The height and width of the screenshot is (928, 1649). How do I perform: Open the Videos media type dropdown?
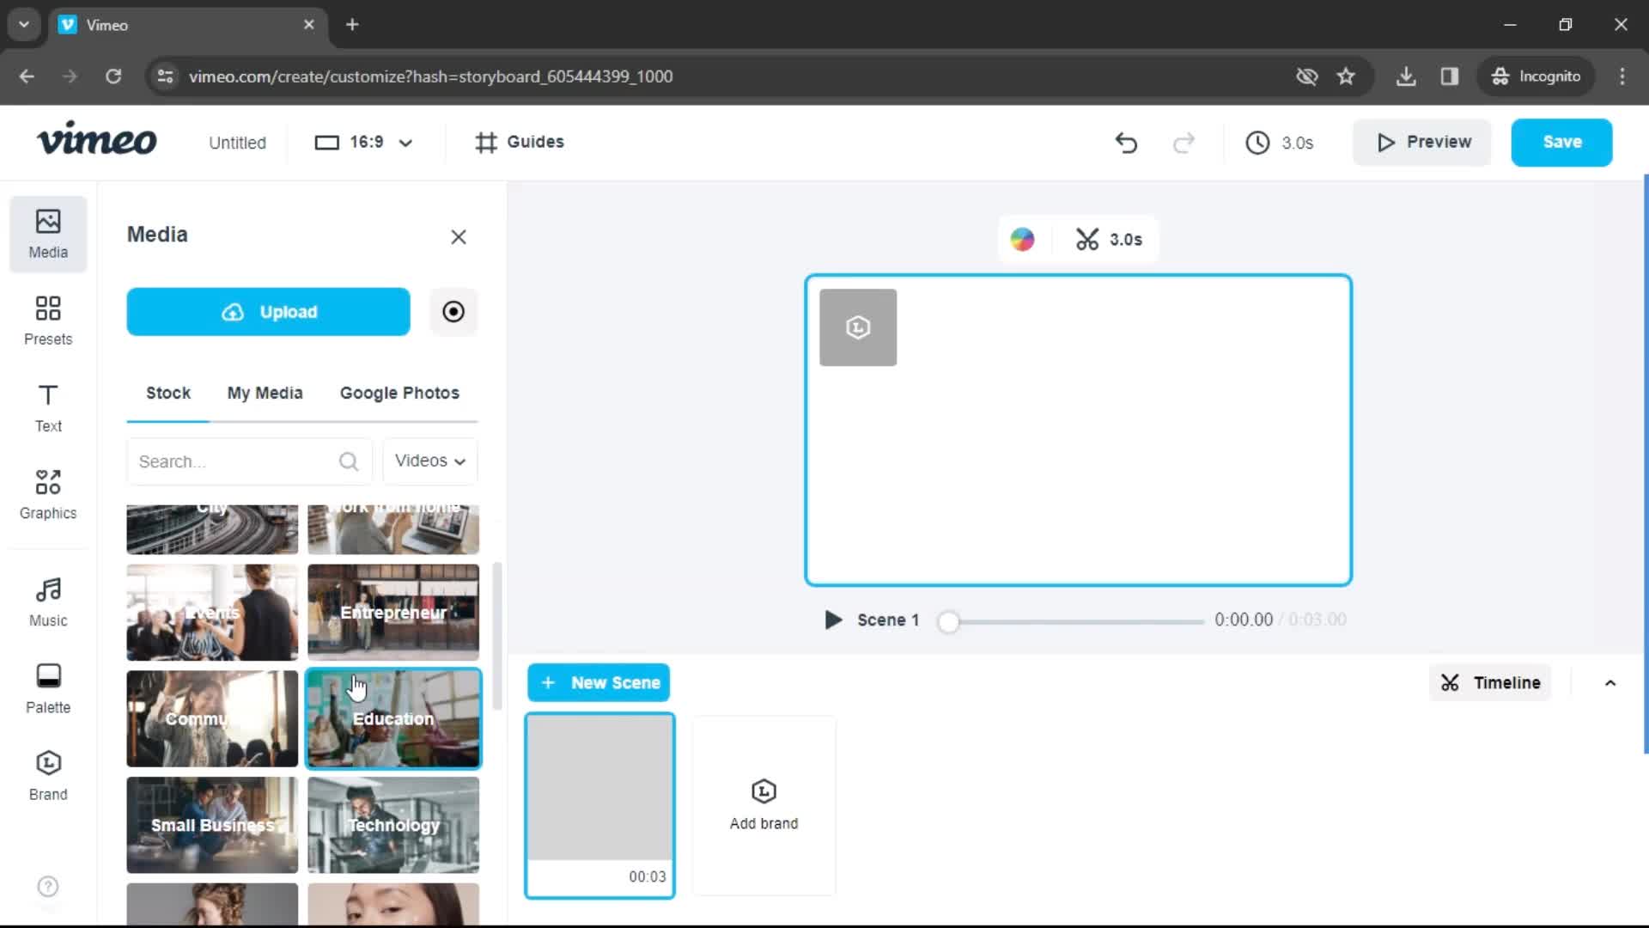click(x=429, y=461)
